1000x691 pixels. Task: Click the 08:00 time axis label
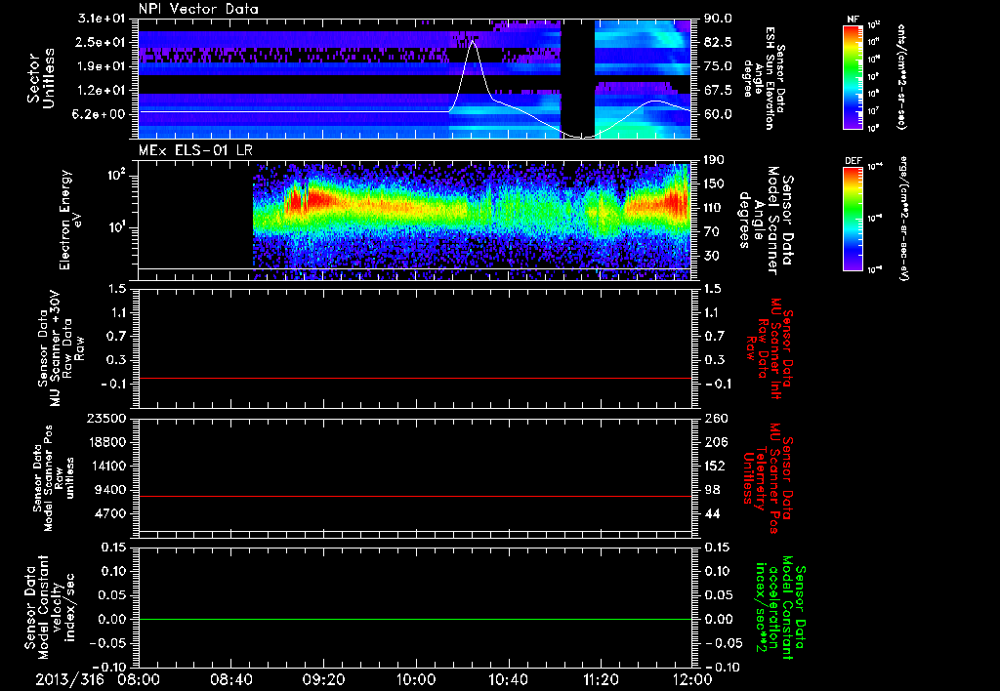[x=139, y=679]
